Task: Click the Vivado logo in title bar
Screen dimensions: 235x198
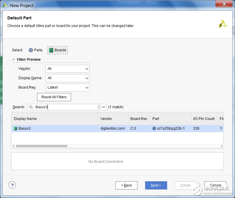Action: (x=5, y=5)
